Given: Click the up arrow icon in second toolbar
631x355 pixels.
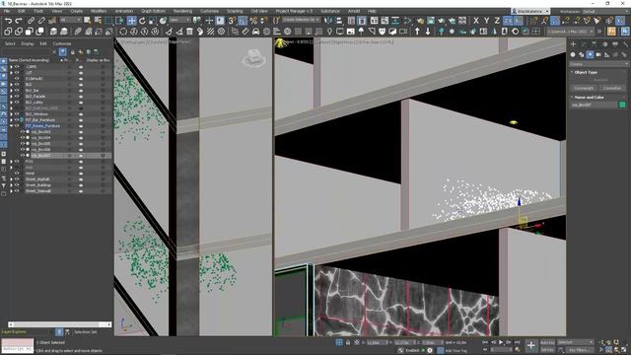Looking at the screenshot, I should 417,32.
